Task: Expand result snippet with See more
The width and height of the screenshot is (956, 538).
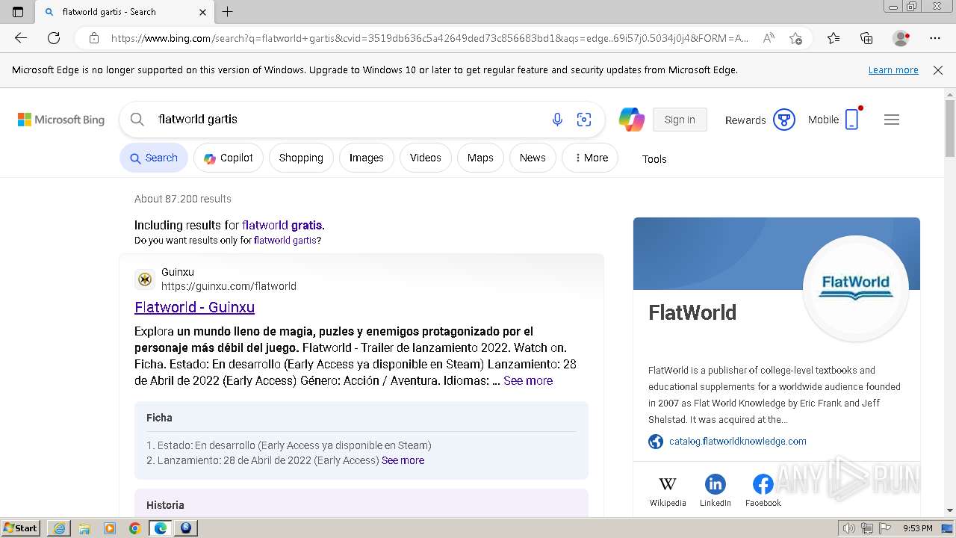Action: [x=528, y=380]
